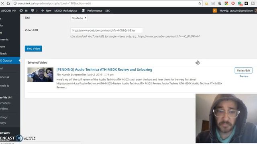257x144 pixels.
Task: Click the gray globe extension icon
Action: coord(220,3)
